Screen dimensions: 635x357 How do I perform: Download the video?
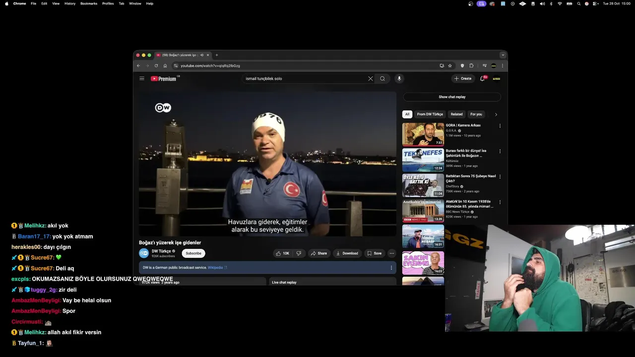[347, 253]
